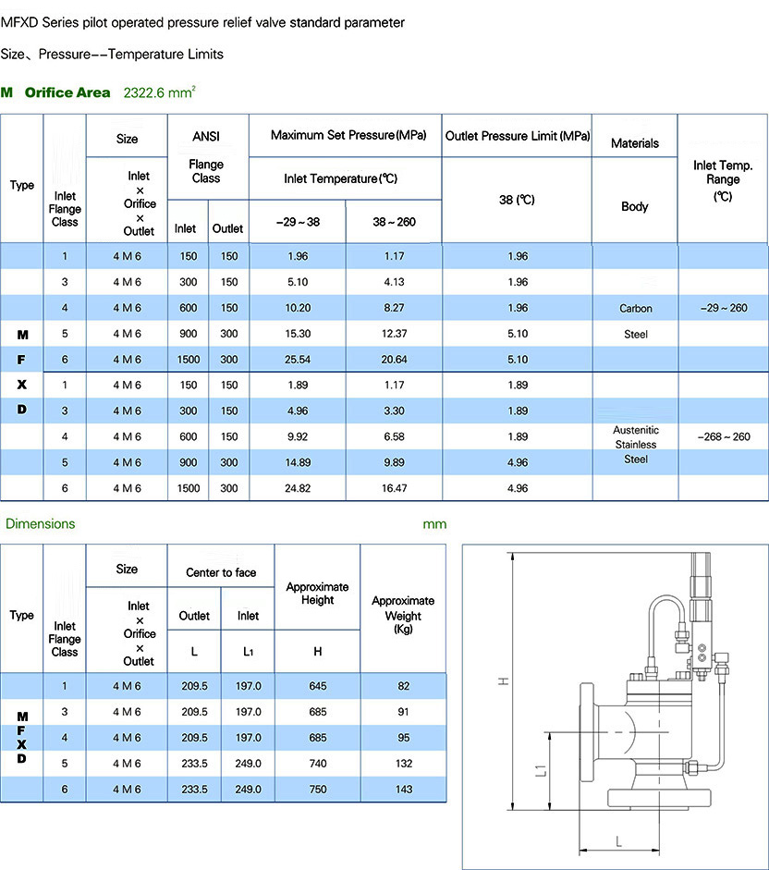The height and width of the screenshot is (870, 769).
Task: Click the weight value '95'
Action: pyautogui.click(x=403, y=738)
